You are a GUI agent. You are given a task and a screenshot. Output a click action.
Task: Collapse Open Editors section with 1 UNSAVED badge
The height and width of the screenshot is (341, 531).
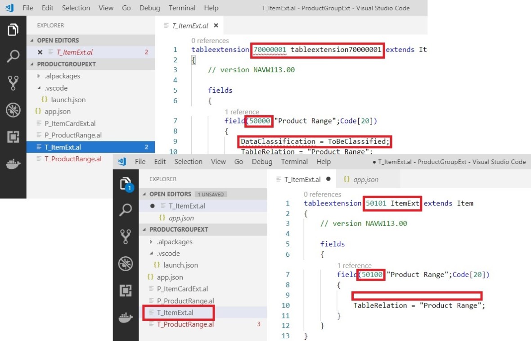click(145, 194)
